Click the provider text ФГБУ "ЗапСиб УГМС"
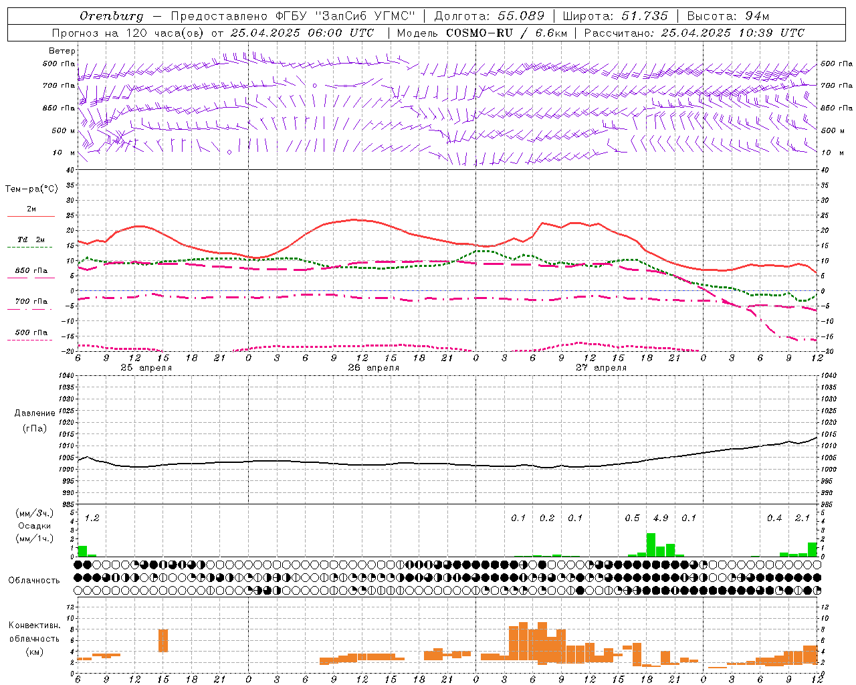Image resolution: width=856 pixels, height=685 pixels. click(346, 16)
